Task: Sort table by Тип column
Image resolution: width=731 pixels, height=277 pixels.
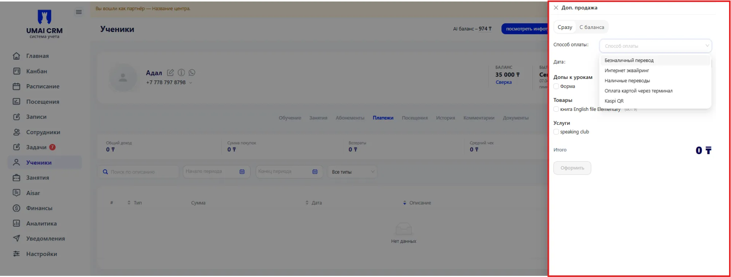Action: coord(129,203)
